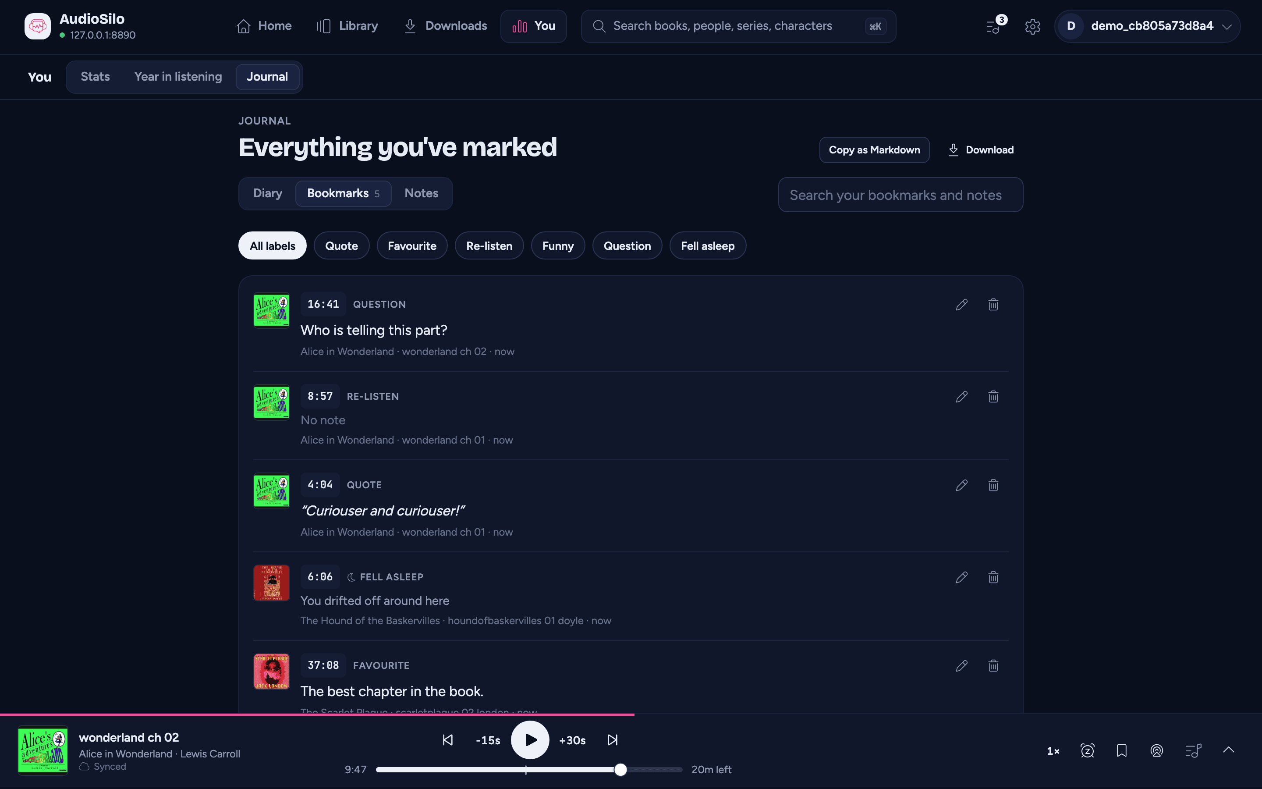The image size is (1262, 789).
Task: Filter bookmarks by the Quote label
Action: tap(342, 246)
